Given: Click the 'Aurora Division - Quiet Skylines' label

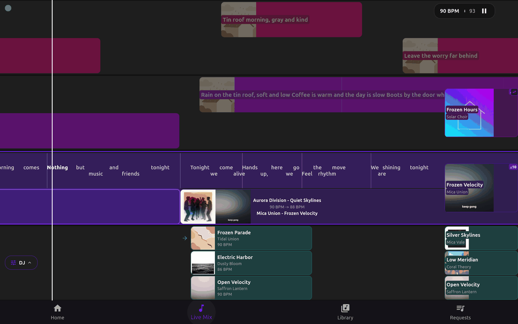Looking at the screenshot, I should (287, 200).
